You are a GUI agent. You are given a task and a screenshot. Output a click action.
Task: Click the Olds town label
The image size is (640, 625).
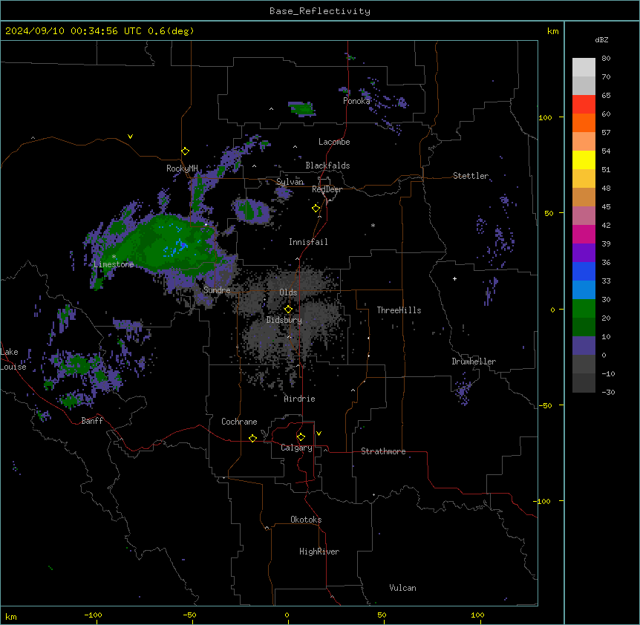pos(288,292)
